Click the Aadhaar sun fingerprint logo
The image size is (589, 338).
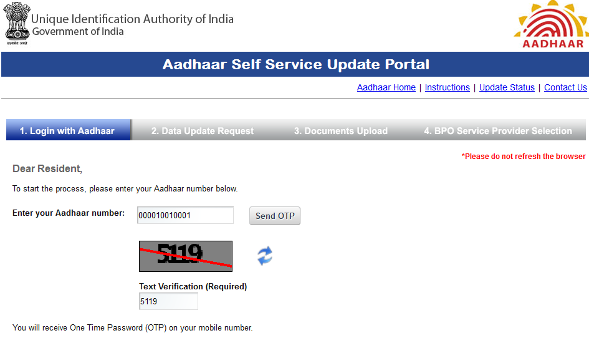[551, 24]
